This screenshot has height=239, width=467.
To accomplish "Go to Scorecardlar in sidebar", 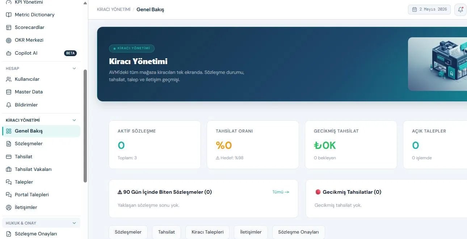I will click(41, 28).
